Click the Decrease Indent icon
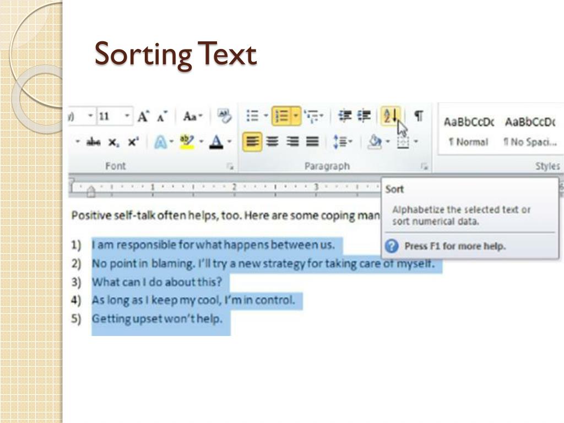This screenshot has width=564, height=423. [x=345, y=116]
